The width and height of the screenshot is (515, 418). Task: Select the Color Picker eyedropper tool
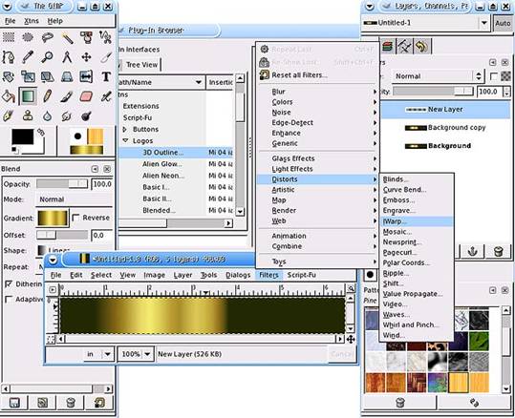tap(28, 57)
